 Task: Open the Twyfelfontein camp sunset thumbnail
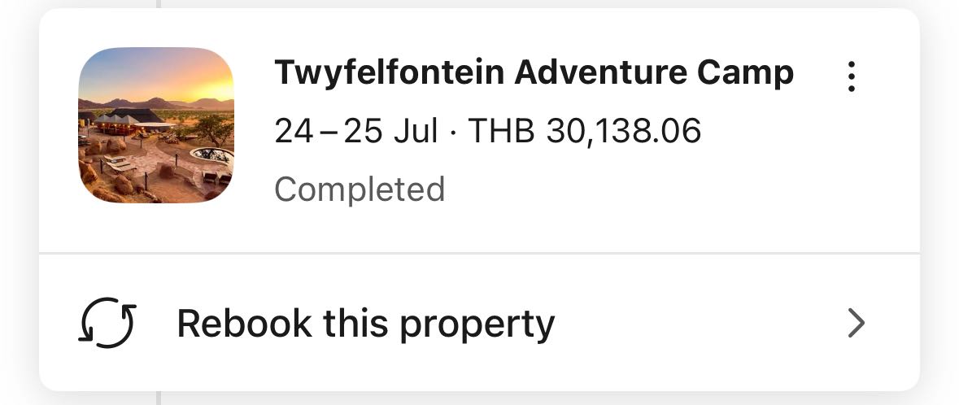(156, 125)
